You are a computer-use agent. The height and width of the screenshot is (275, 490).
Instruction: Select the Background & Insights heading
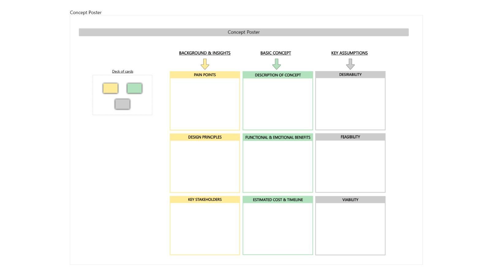[x=205, y=53]
